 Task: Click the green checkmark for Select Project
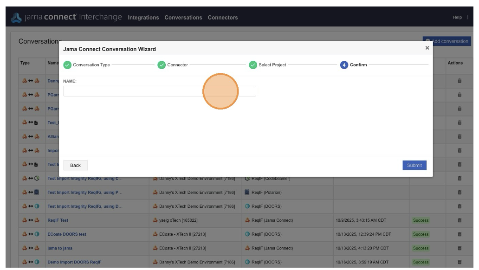click(x=253, y=65)
